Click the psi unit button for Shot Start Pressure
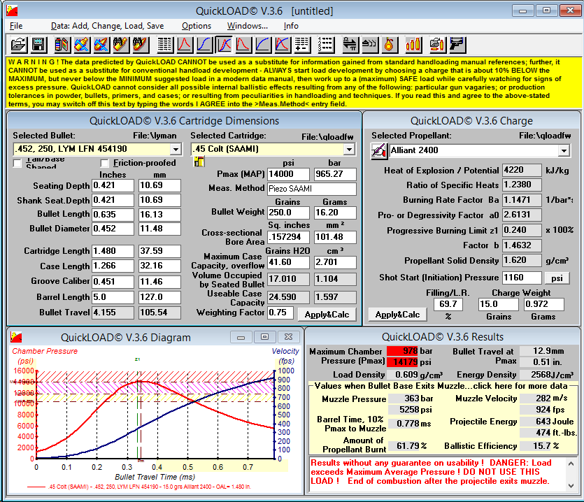 pyautogui.click(x=557, y=278)
